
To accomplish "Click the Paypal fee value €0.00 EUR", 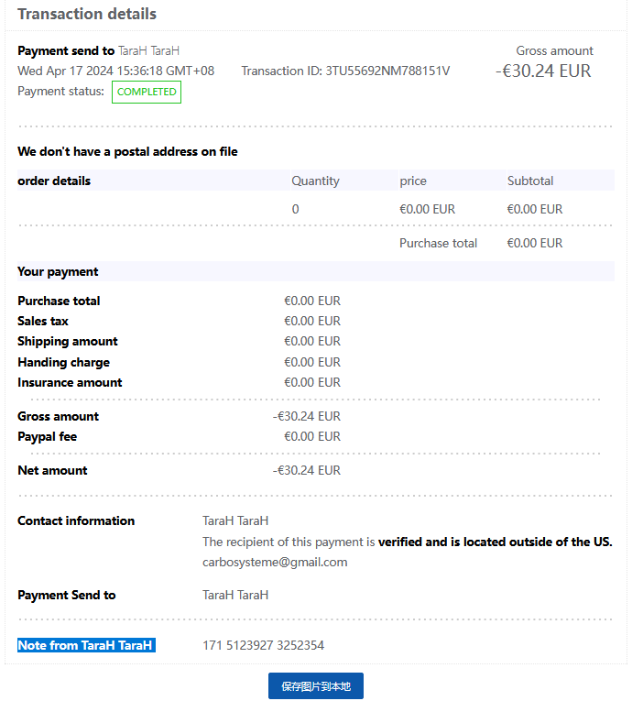I will (x=311, y=436).
